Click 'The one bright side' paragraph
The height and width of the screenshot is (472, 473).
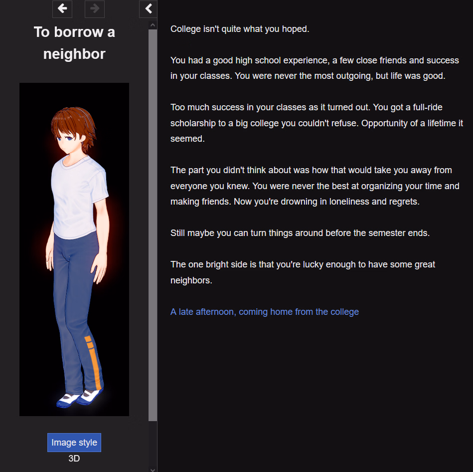point(303,272)
